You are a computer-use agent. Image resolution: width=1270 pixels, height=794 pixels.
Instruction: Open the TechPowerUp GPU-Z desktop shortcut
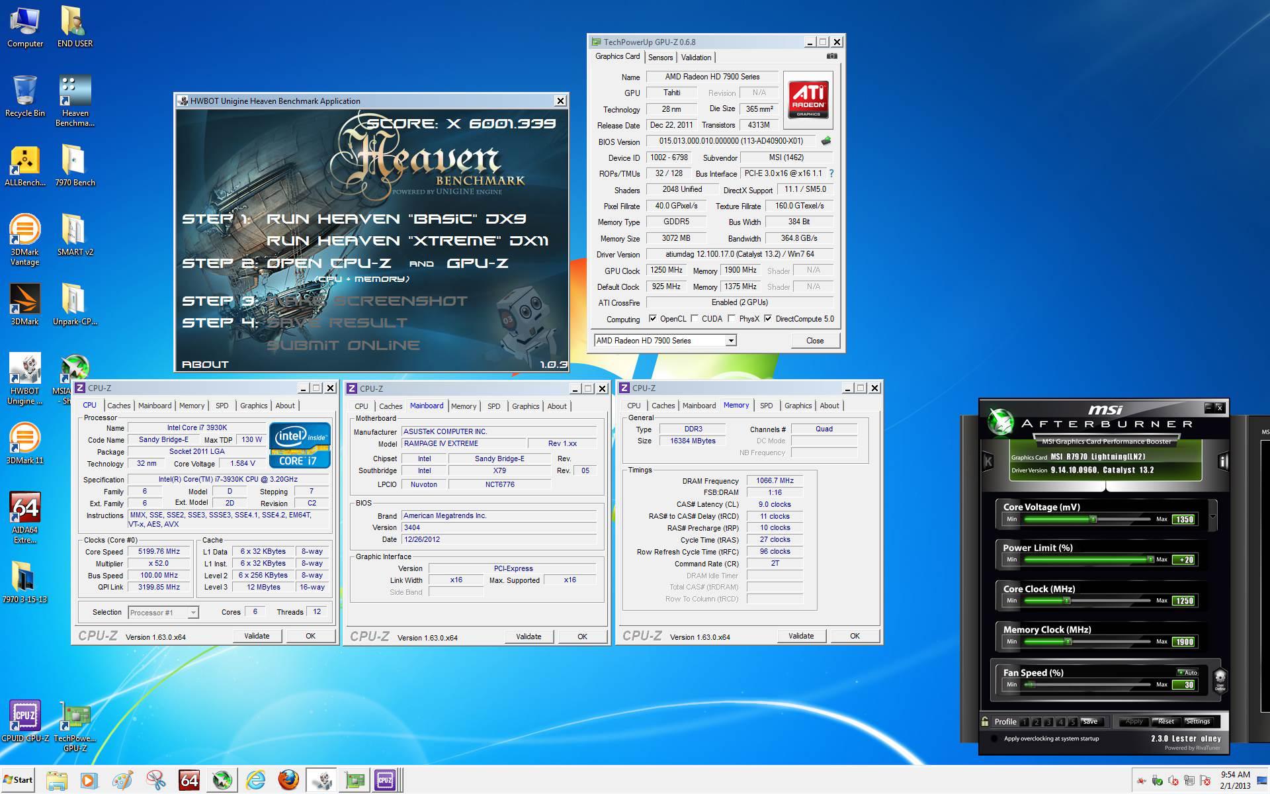75,727
